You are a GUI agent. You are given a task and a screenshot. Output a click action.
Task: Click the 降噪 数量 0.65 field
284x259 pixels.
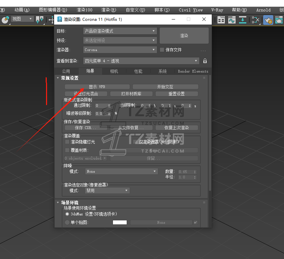(186, 172)
